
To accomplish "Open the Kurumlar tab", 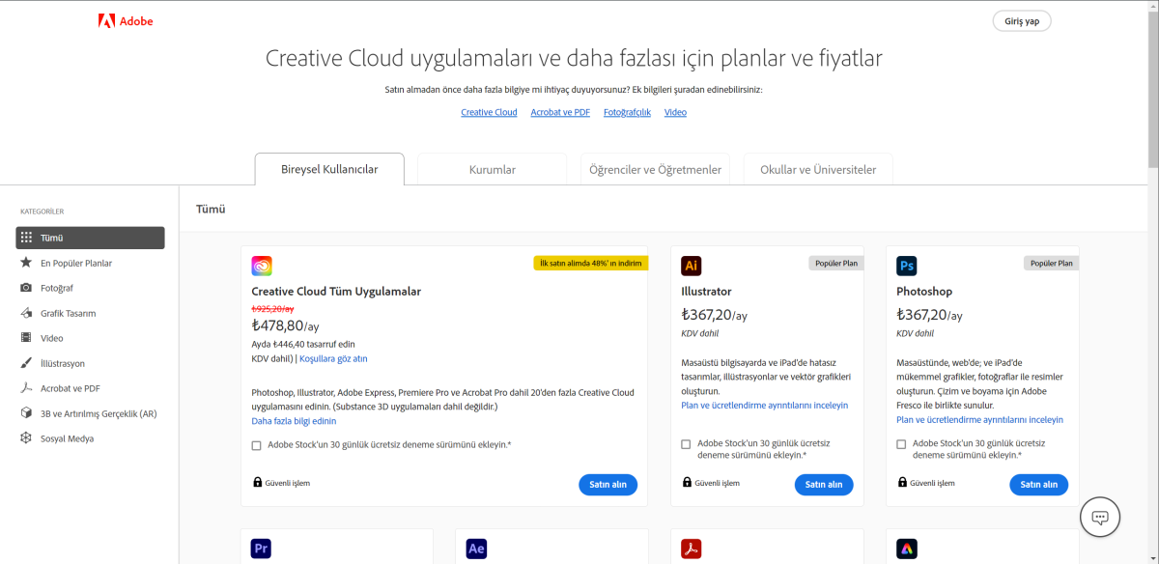I will click(493, 169).
